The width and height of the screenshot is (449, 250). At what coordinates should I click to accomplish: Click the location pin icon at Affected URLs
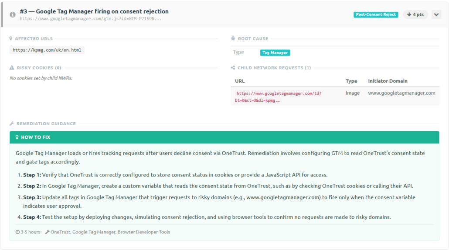coord(11,39)
